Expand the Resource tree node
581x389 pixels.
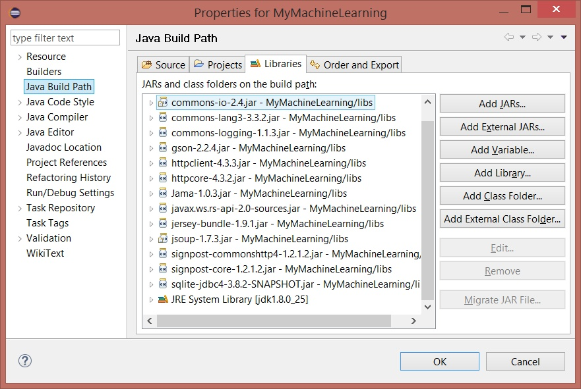[x=20, y=57]
